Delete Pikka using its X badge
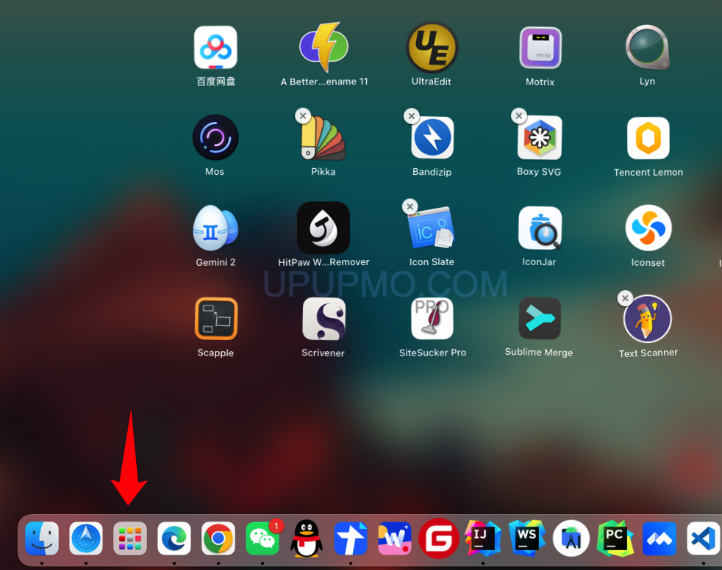 [x=302, y=116]
